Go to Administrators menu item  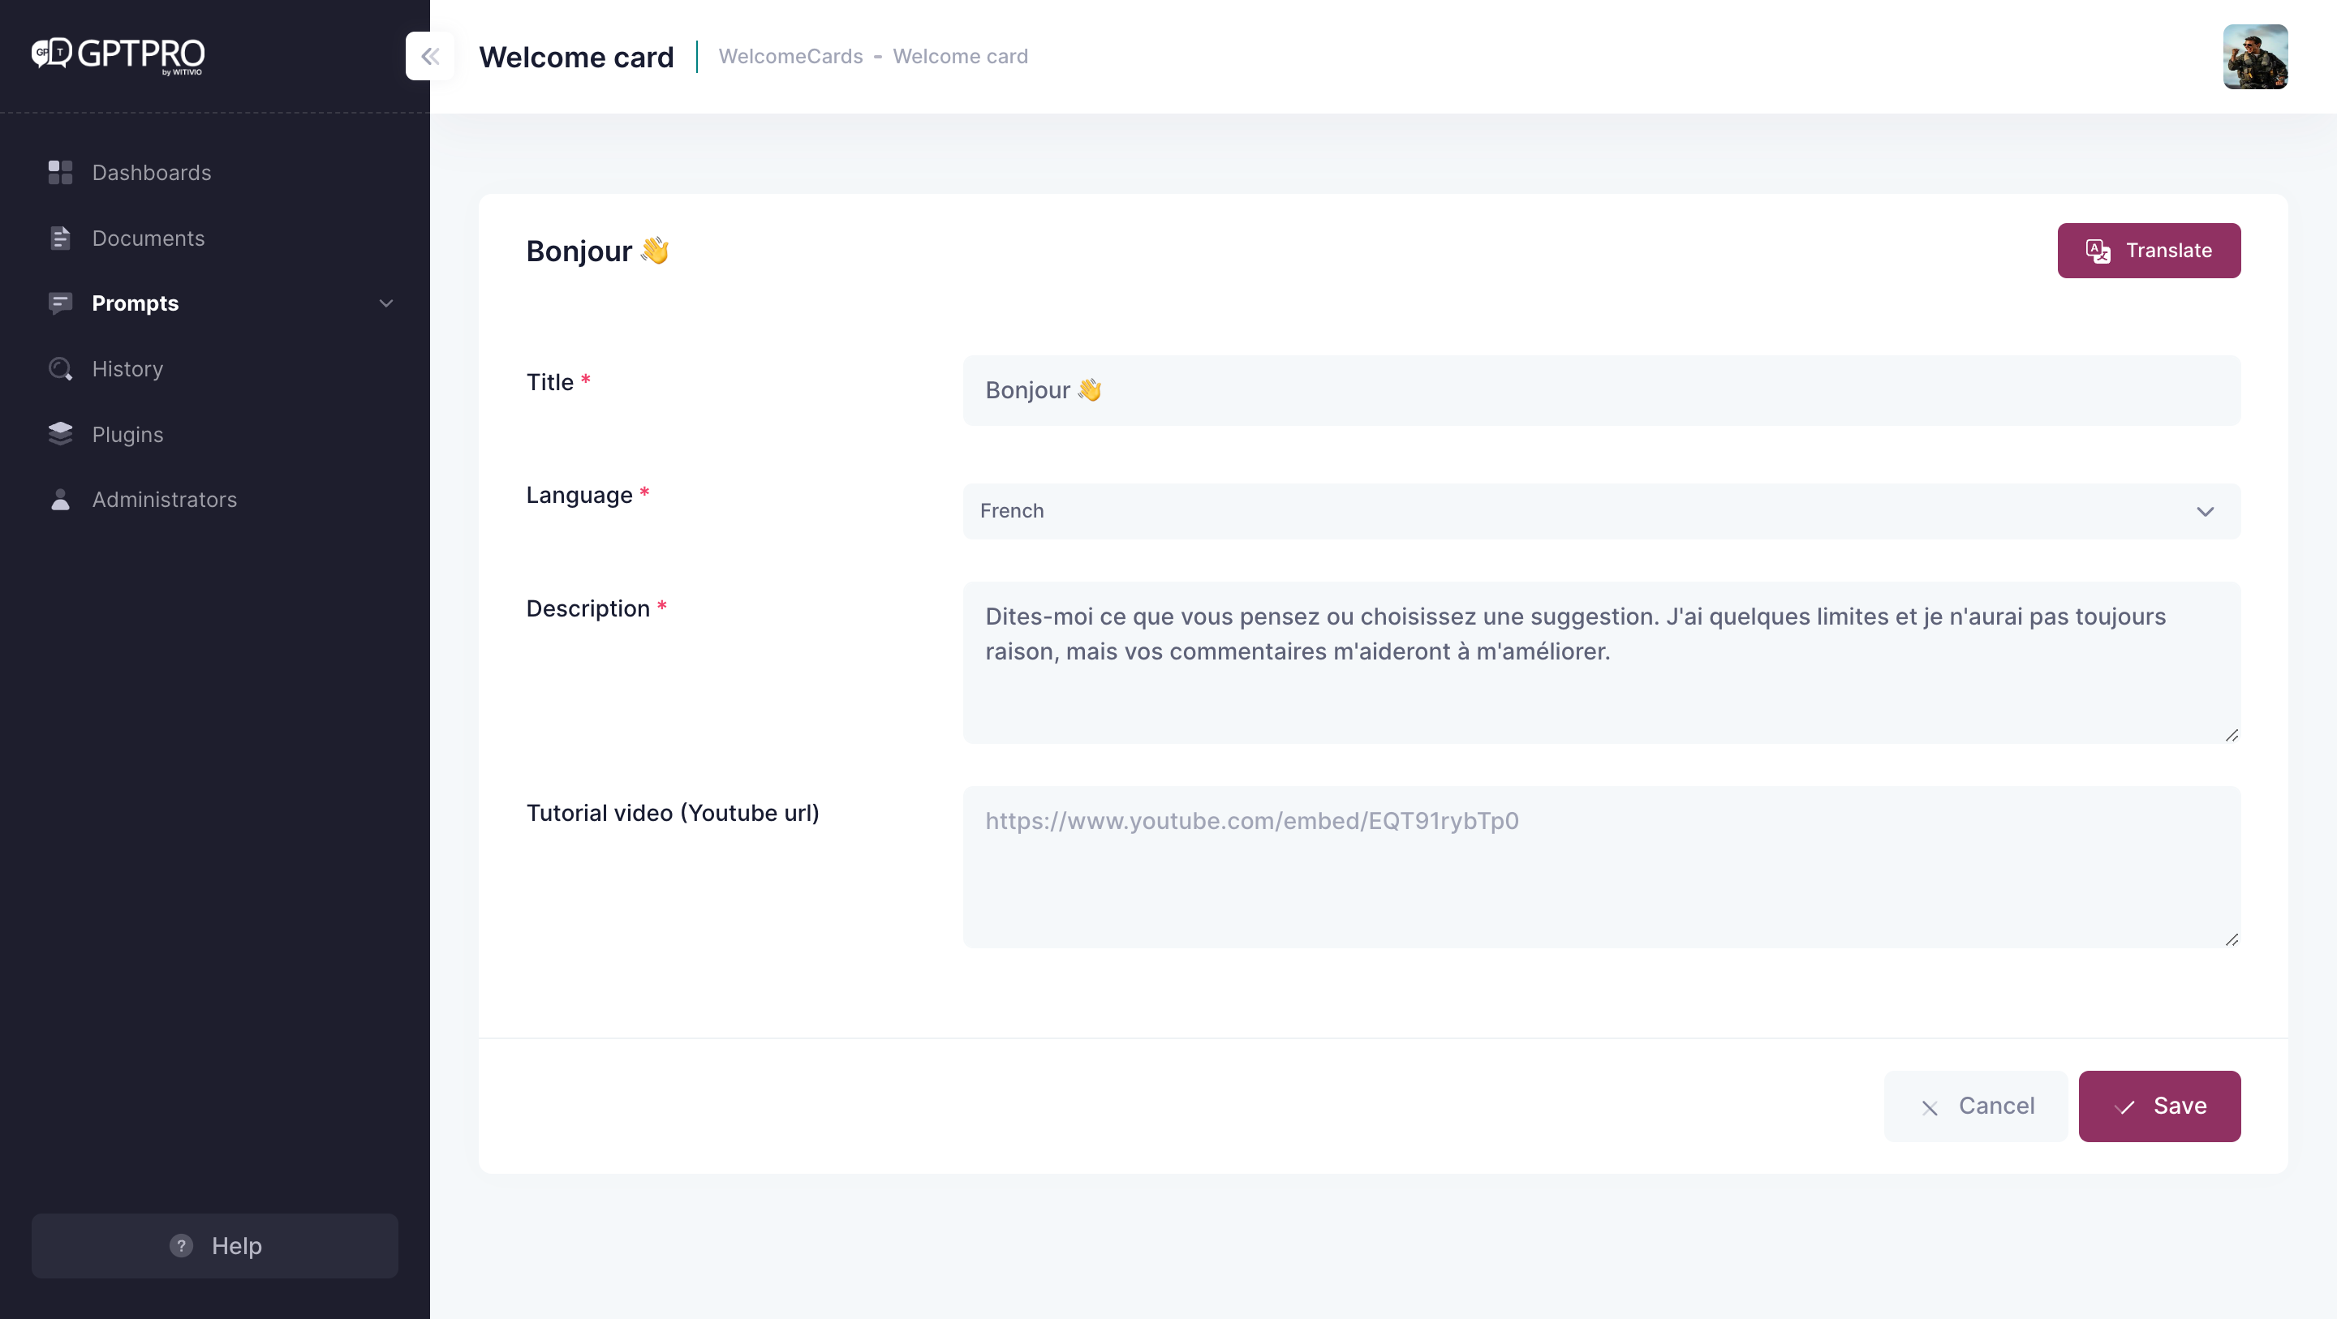pos(164,500)
